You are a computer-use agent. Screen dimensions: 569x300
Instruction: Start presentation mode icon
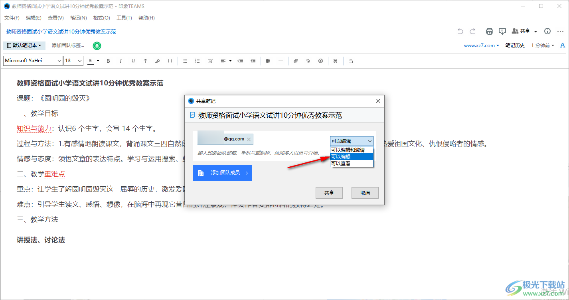pyautogui.click(x=502, y=31)
